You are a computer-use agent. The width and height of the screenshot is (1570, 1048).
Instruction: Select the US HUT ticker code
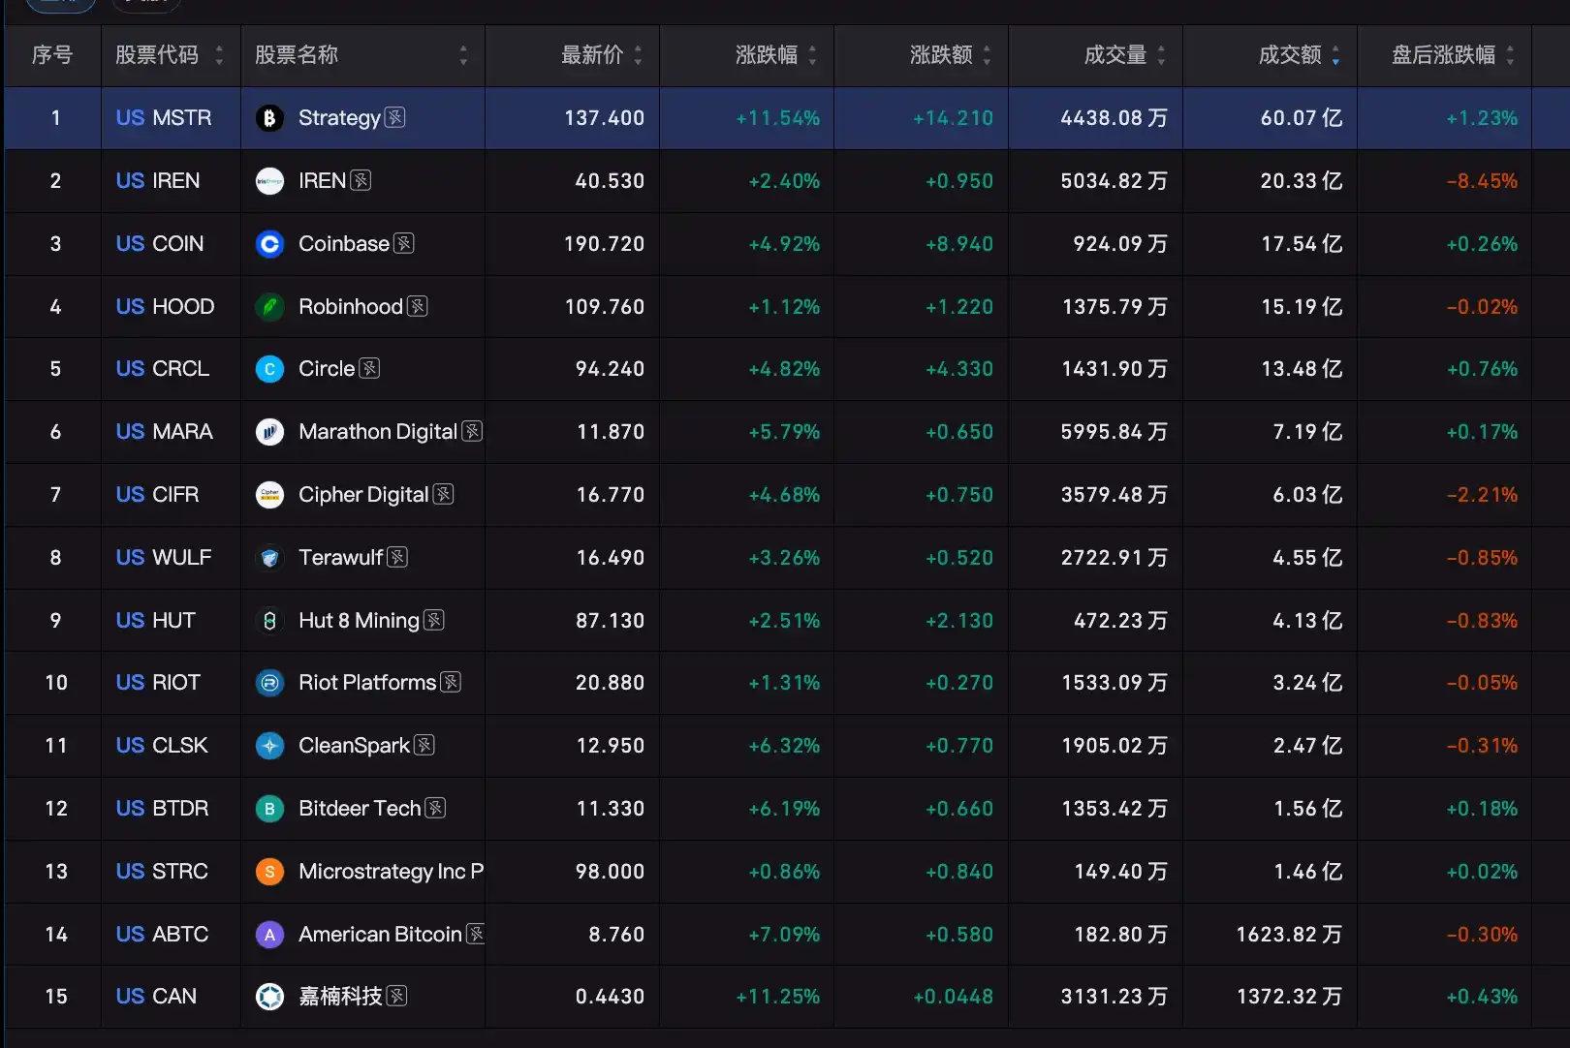tap(156, 621)
